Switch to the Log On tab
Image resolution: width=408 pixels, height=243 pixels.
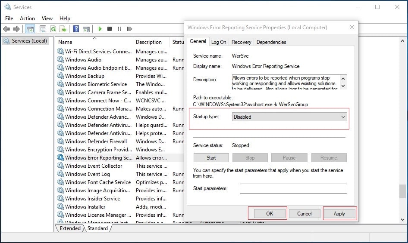(219, 42)
